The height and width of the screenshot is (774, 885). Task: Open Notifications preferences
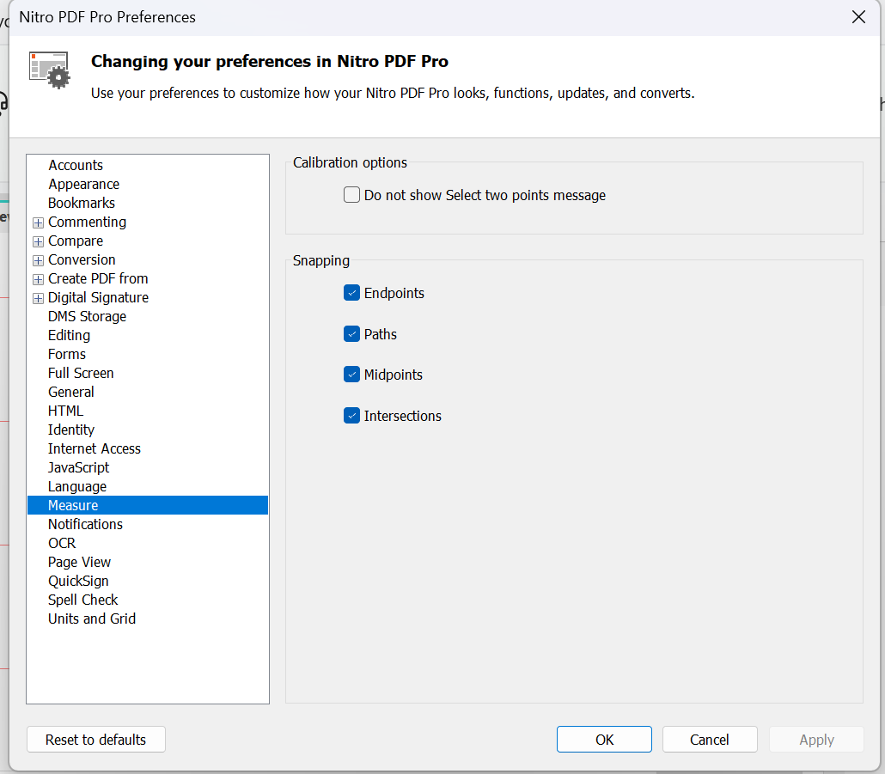[x=85, y=525]
